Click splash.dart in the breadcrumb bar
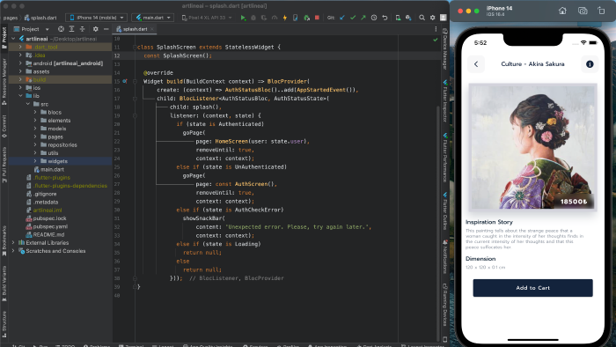 [40, 18]
